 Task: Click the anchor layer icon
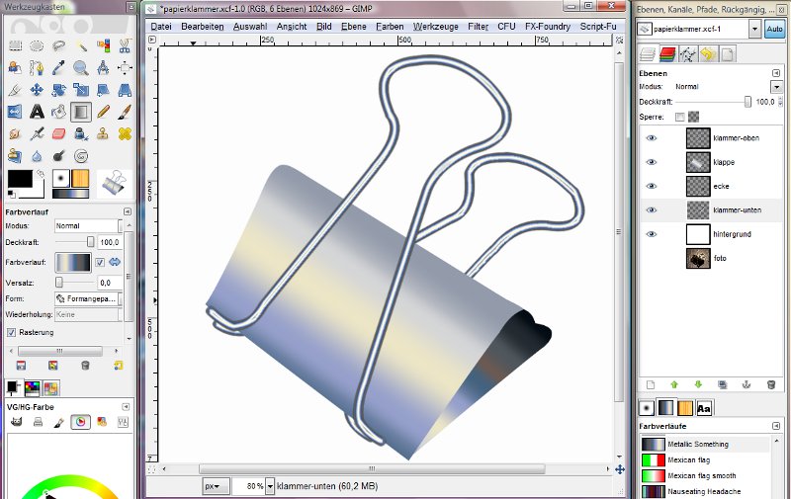coord(747,384)
